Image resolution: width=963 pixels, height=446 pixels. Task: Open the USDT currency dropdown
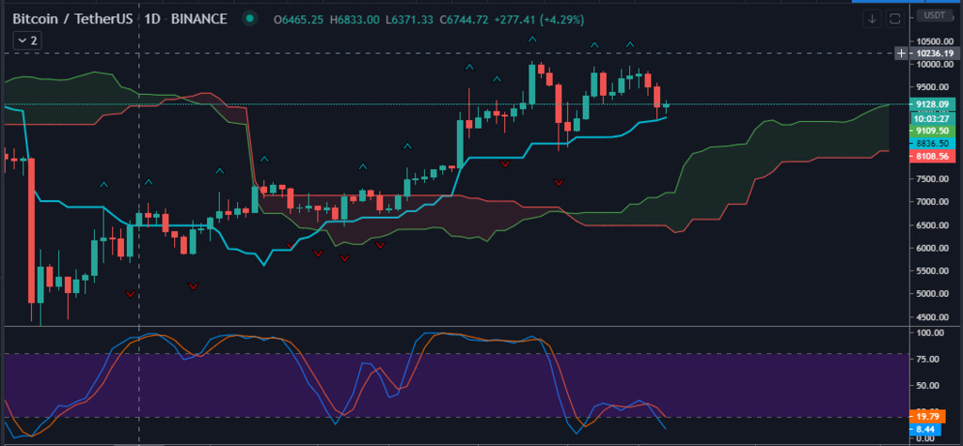(935, 16)
